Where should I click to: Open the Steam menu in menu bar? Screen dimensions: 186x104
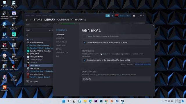(28, 16)
